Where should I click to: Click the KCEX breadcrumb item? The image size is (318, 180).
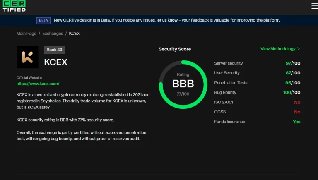coord(75,34)
